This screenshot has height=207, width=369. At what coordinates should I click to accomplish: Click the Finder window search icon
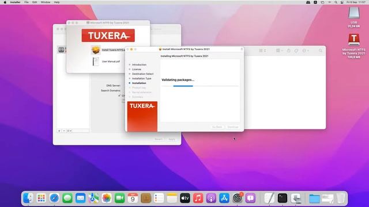point(321,51)
